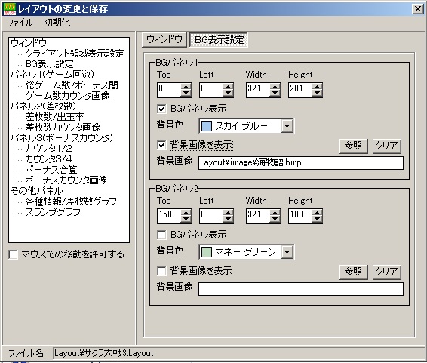Toggle 背景画像を表示 in BGパネル2
The image size is (427, 363).
tap(161, 271)
